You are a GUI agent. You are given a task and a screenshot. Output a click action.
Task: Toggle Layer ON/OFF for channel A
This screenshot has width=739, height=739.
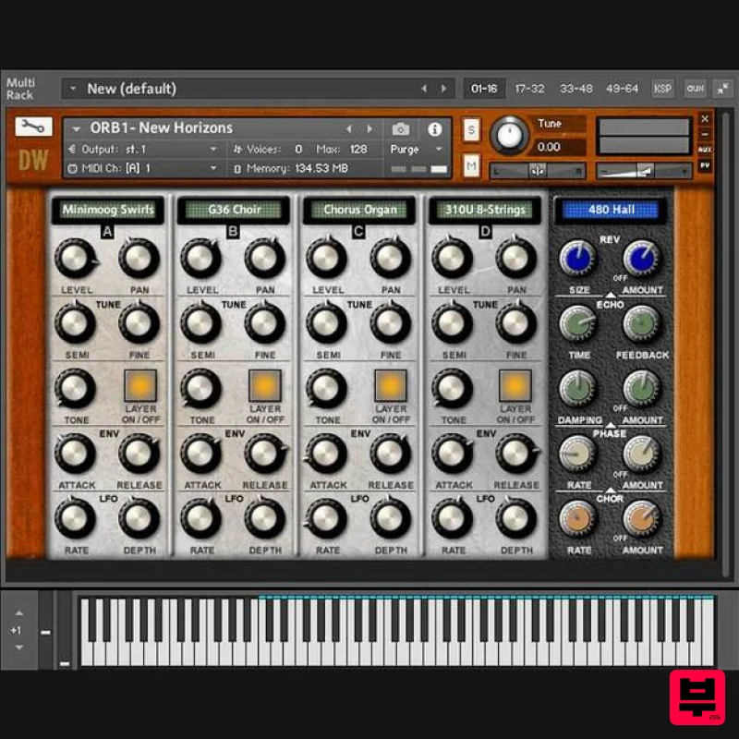139,387
